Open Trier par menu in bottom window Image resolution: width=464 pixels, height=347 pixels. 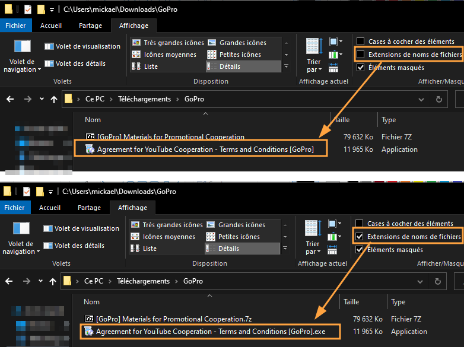pyautogui.click(x=313, y=238)
